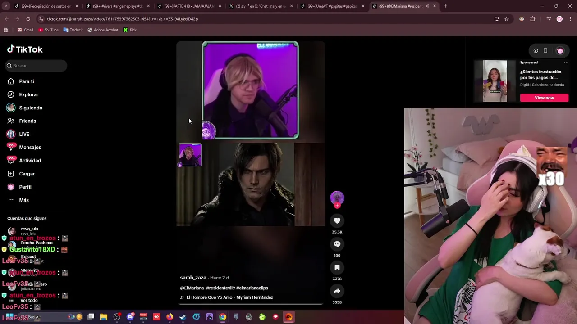577x324 pixels.
Task: Open #elmarianaclips hashtag
Action: pyautogui.click(x=252, y=288)
